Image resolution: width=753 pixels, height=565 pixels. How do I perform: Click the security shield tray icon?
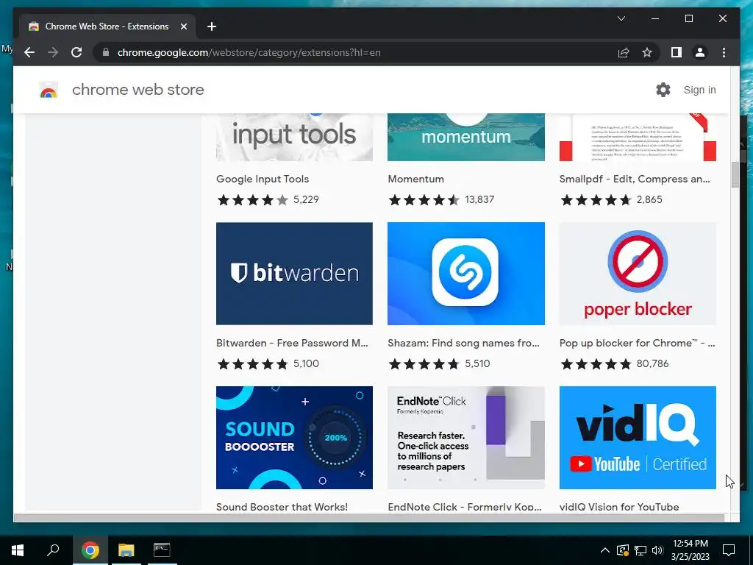coord(622,550)
